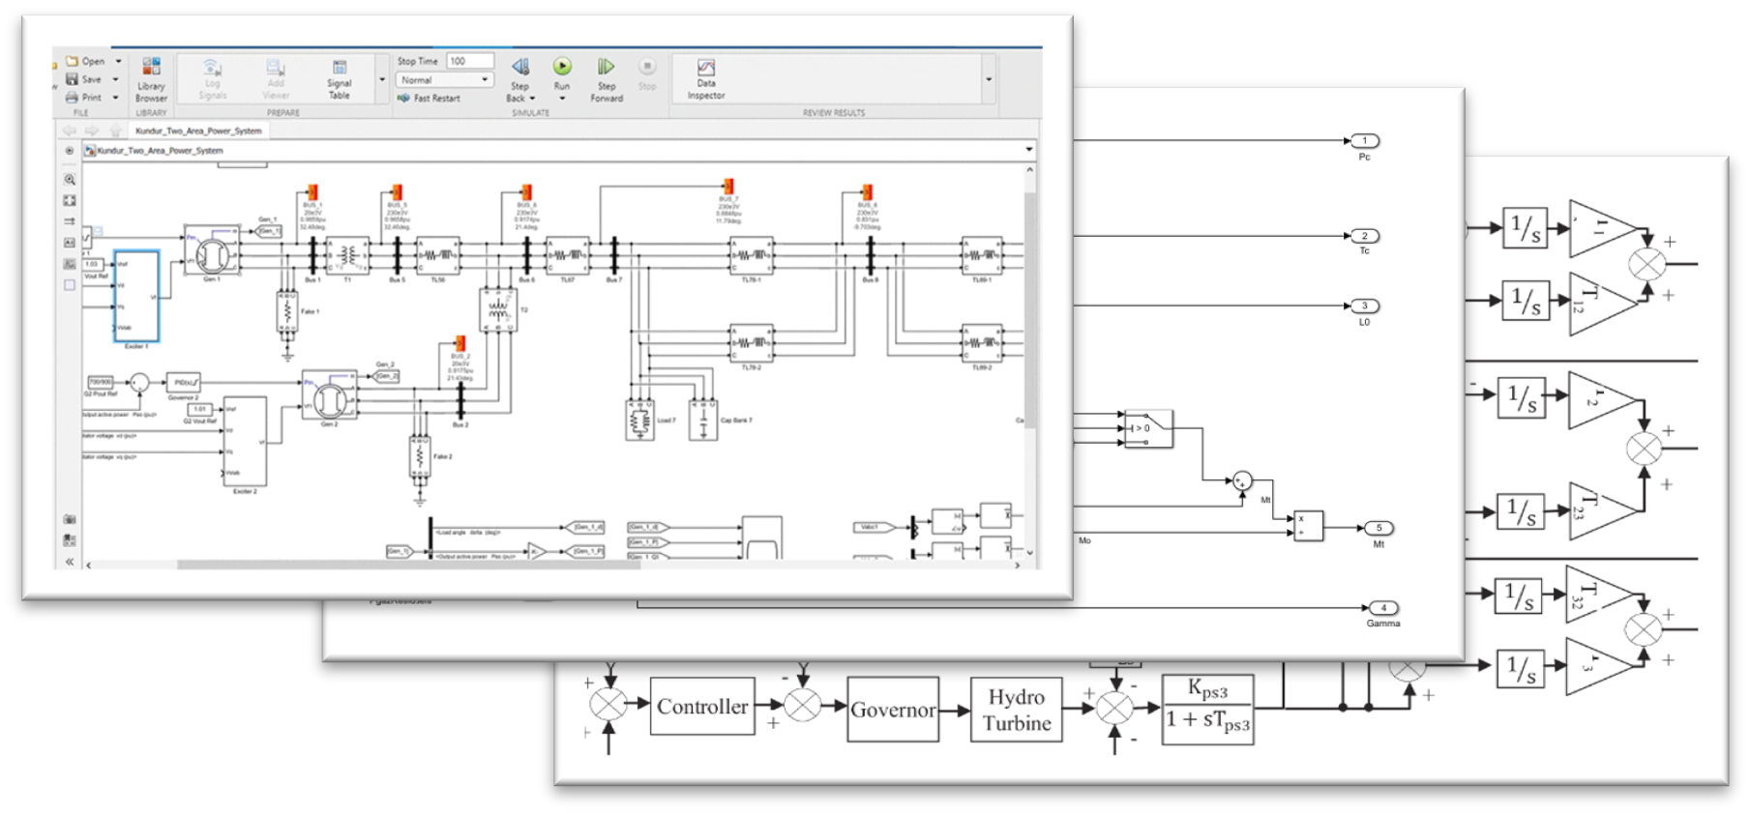Click the Step Forward icon

click(x=606, y=67)
